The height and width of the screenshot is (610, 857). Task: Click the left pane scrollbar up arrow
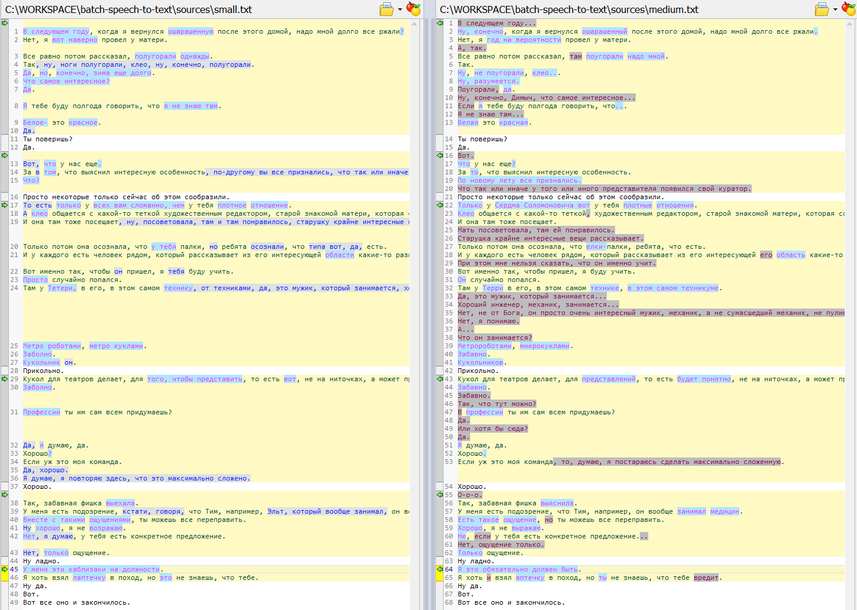pos(415,23)
